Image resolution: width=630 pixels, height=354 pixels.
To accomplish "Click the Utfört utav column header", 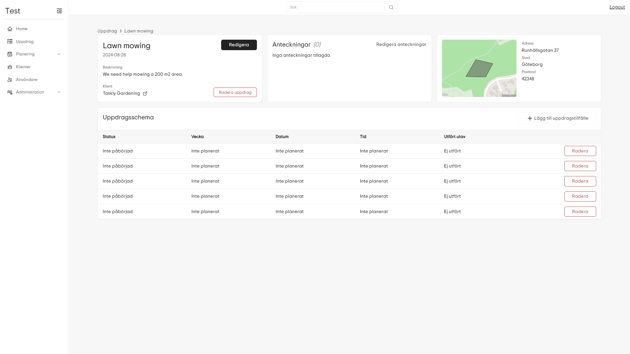I will 455,137.
